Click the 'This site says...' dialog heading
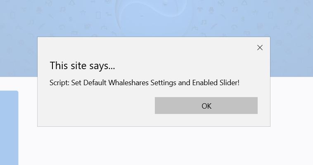This screenshot has width=313, height=165. (82, 65)
